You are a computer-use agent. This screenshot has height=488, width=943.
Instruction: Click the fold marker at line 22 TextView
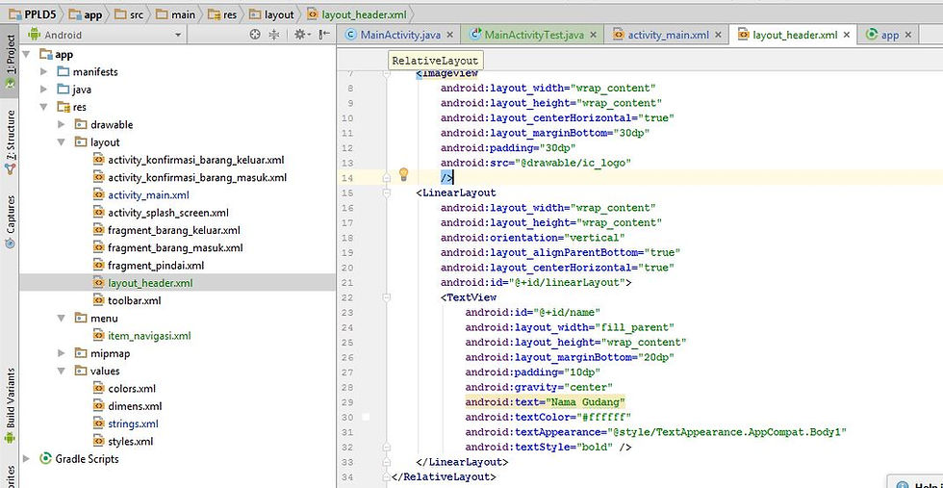[386, 297]
